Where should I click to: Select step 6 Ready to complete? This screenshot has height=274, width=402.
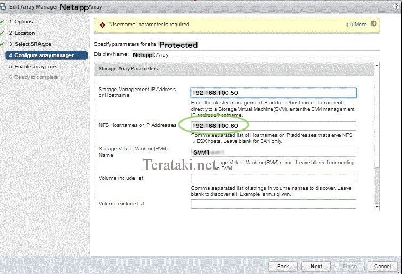pyautogui.click(x=33, y=77)
